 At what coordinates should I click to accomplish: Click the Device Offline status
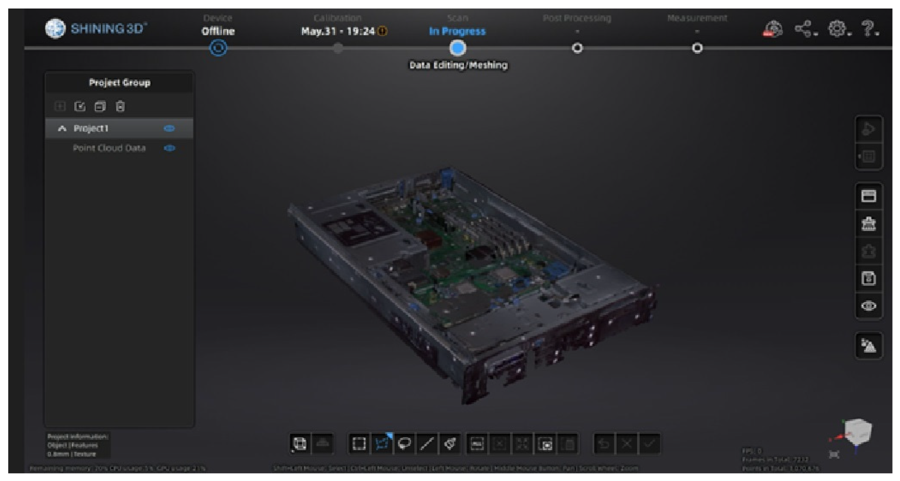tap(218, 31)
